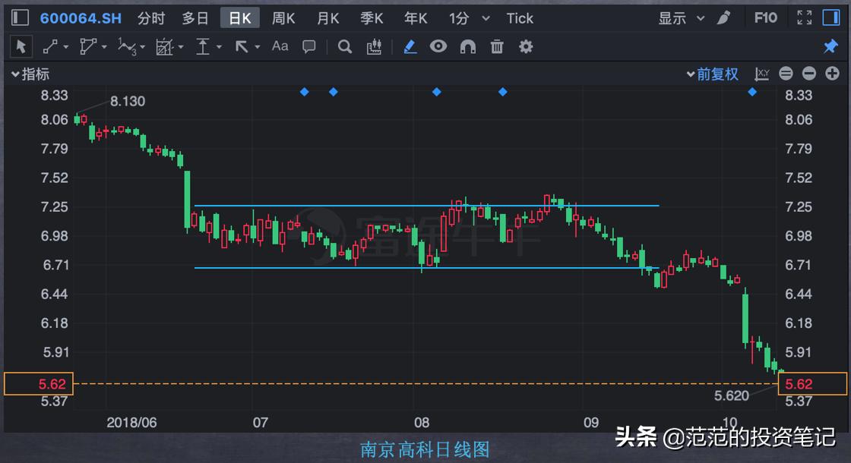Image resolution: width=851 pixels, height=463 pixels.
Task: Open the magnifier search tool
Action: 344,46
